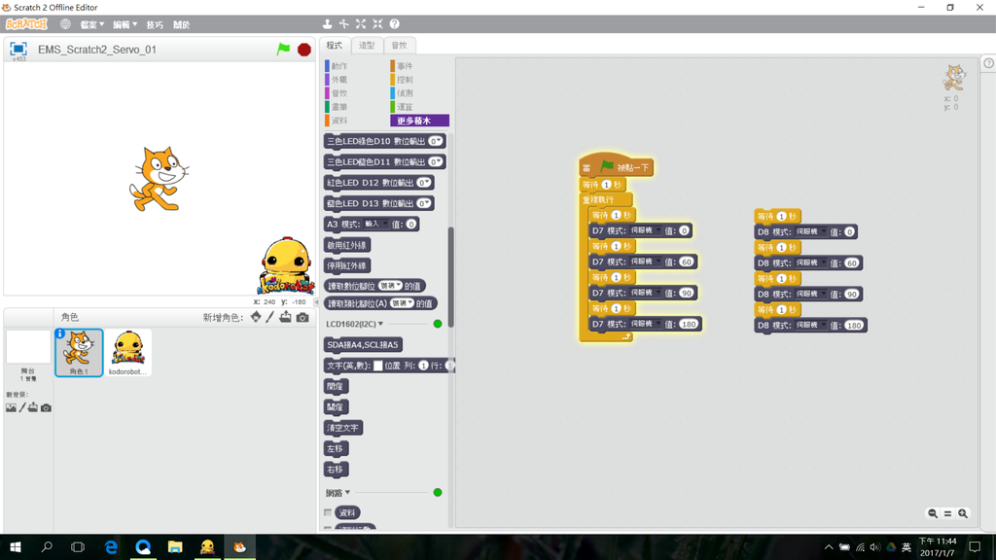Select the stamp duplicate tool in toolbar
The width and height of the screenshot is (996, 560).
coord(328,24)
